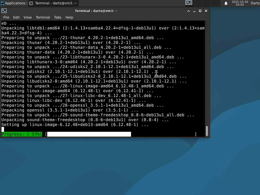The image size is (260, 195).
Task: Click 'Unpacking libthunarx-3-0:amd64' line
Action: coord(89,62)
